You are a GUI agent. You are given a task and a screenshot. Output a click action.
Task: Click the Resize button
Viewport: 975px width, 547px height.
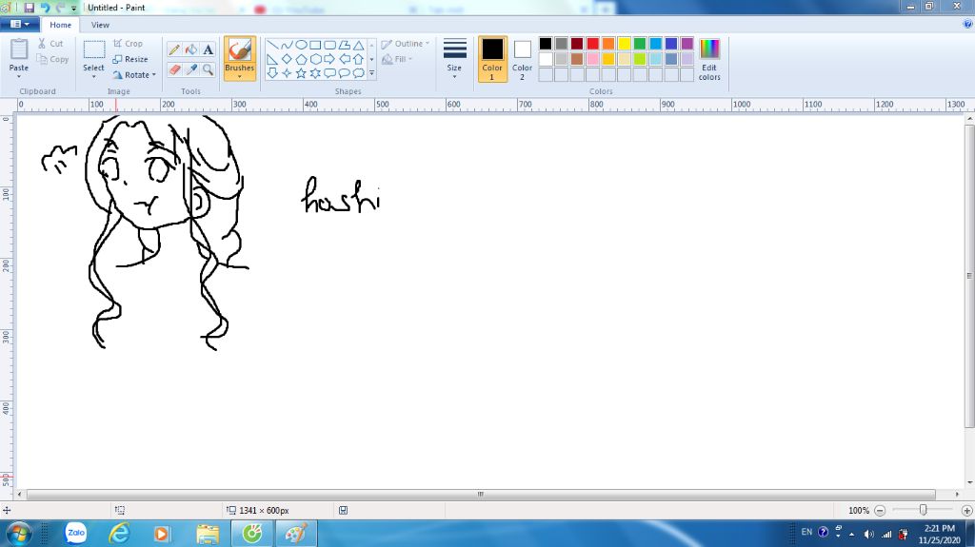click(x=129, y=59)
